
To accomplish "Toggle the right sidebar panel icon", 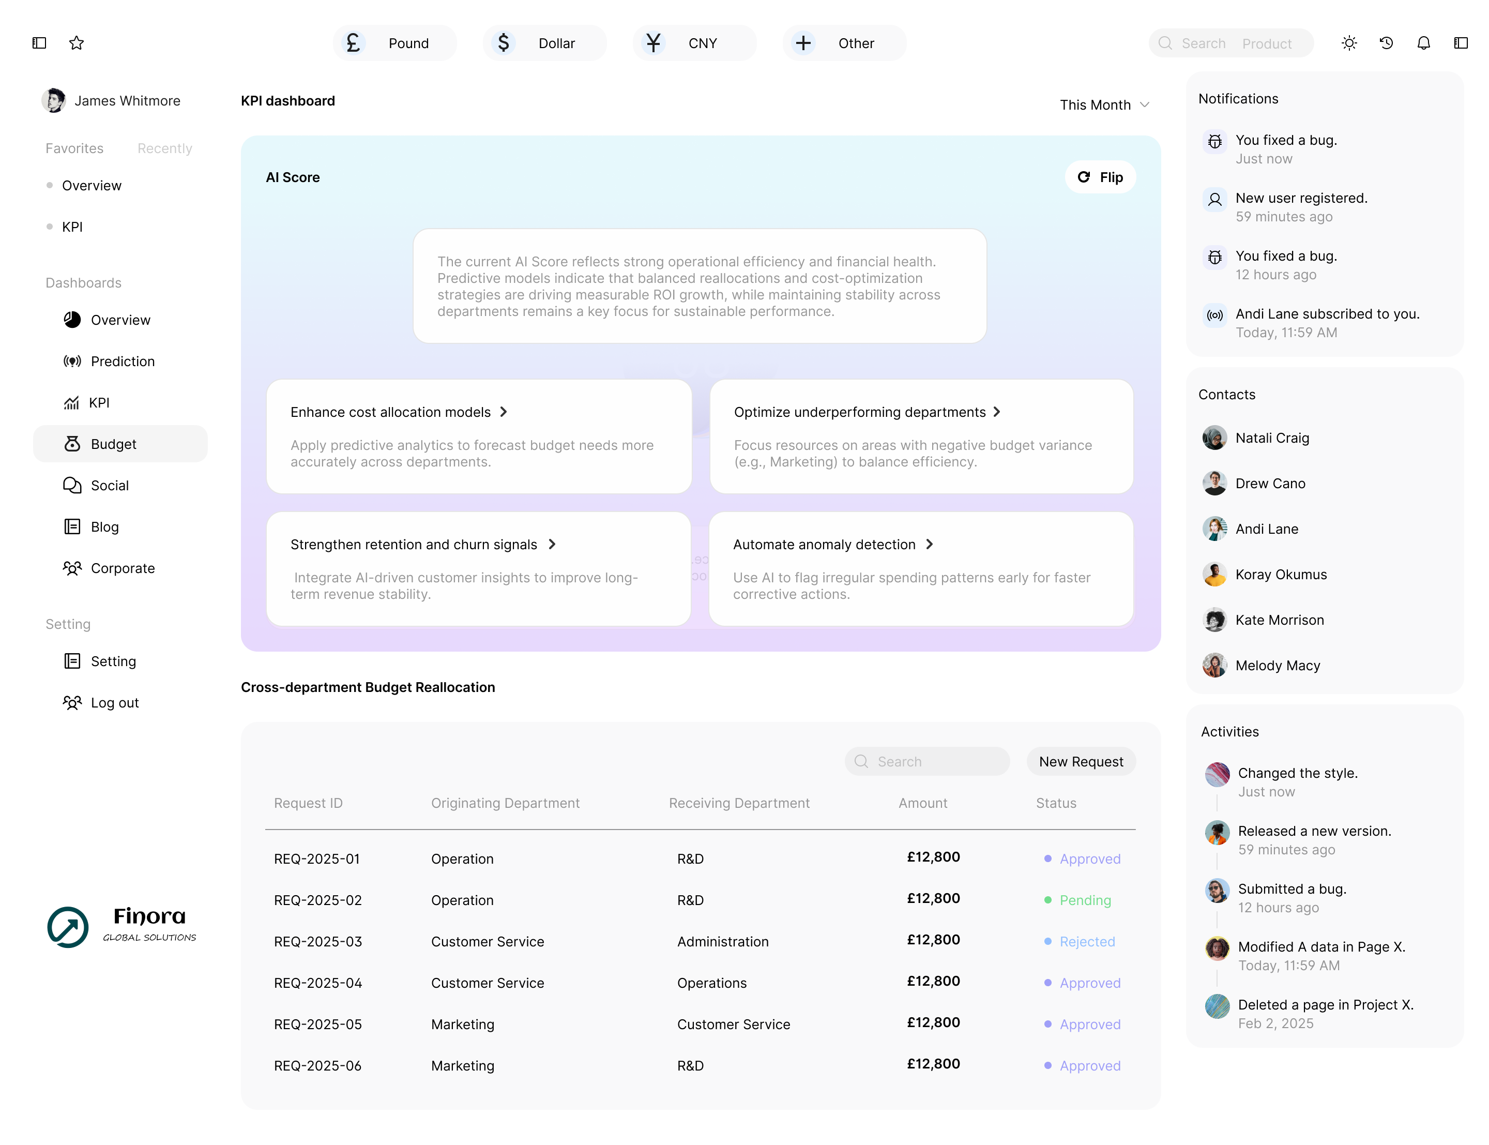I will (1461, 43).
